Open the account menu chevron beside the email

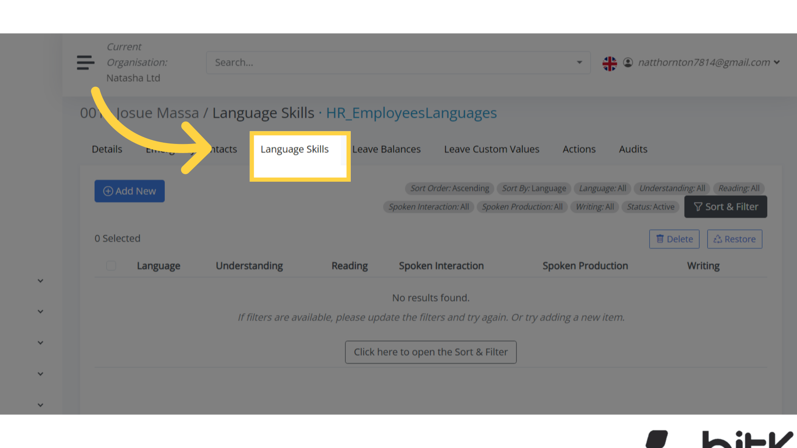[x=777, y=63]
